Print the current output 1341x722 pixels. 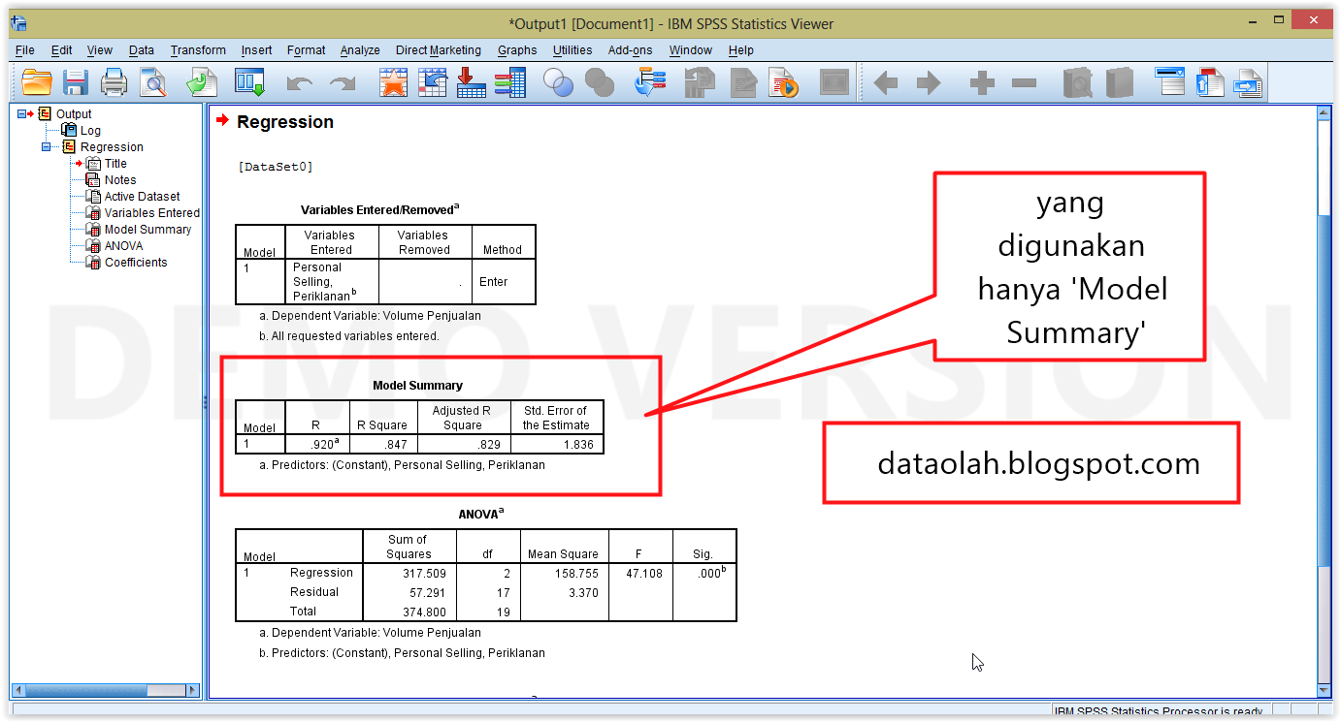[114, 83]
